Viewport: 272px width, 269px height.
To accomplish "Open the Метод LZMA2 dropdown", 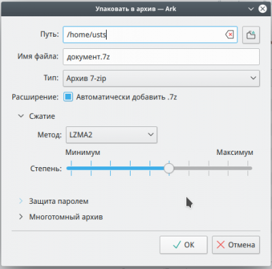I will [112, 135].
